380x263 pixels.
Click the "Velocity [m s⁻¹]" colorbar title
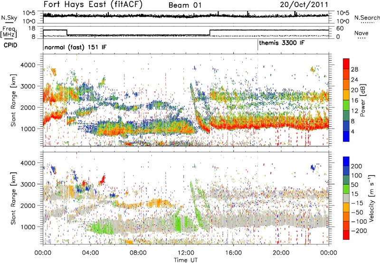(371, 198)
